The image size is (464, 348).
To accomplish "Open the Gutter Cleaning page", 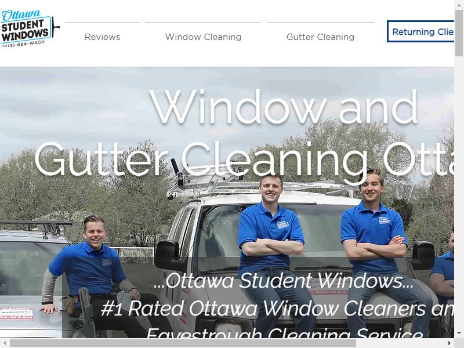I will point(320,37).
